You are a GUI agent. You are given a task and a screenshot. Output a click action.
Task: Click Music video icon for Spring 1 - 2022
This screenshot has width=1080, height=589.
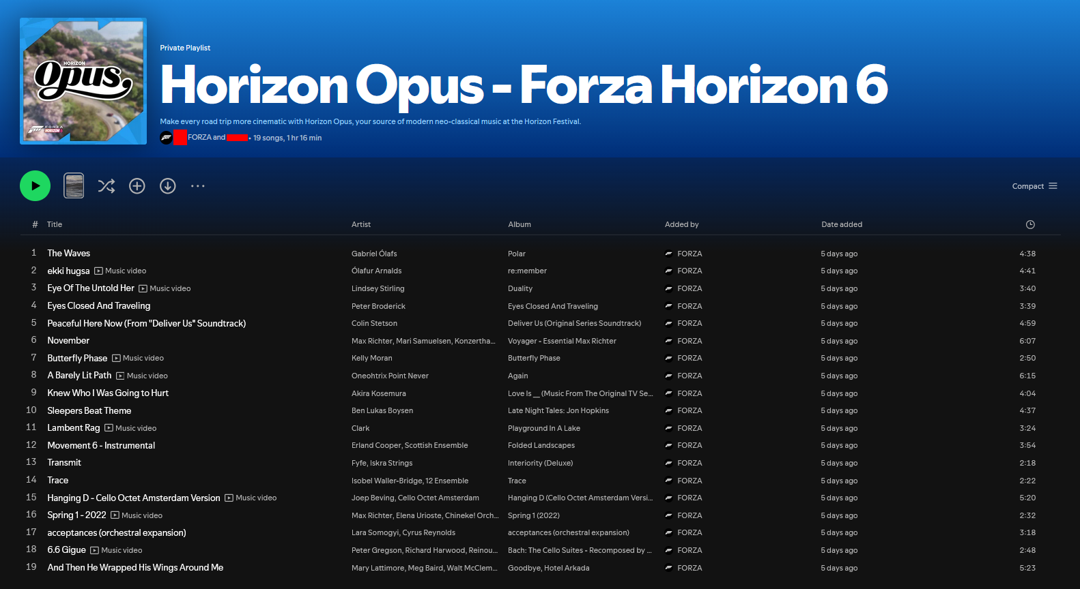pos(115,515)
